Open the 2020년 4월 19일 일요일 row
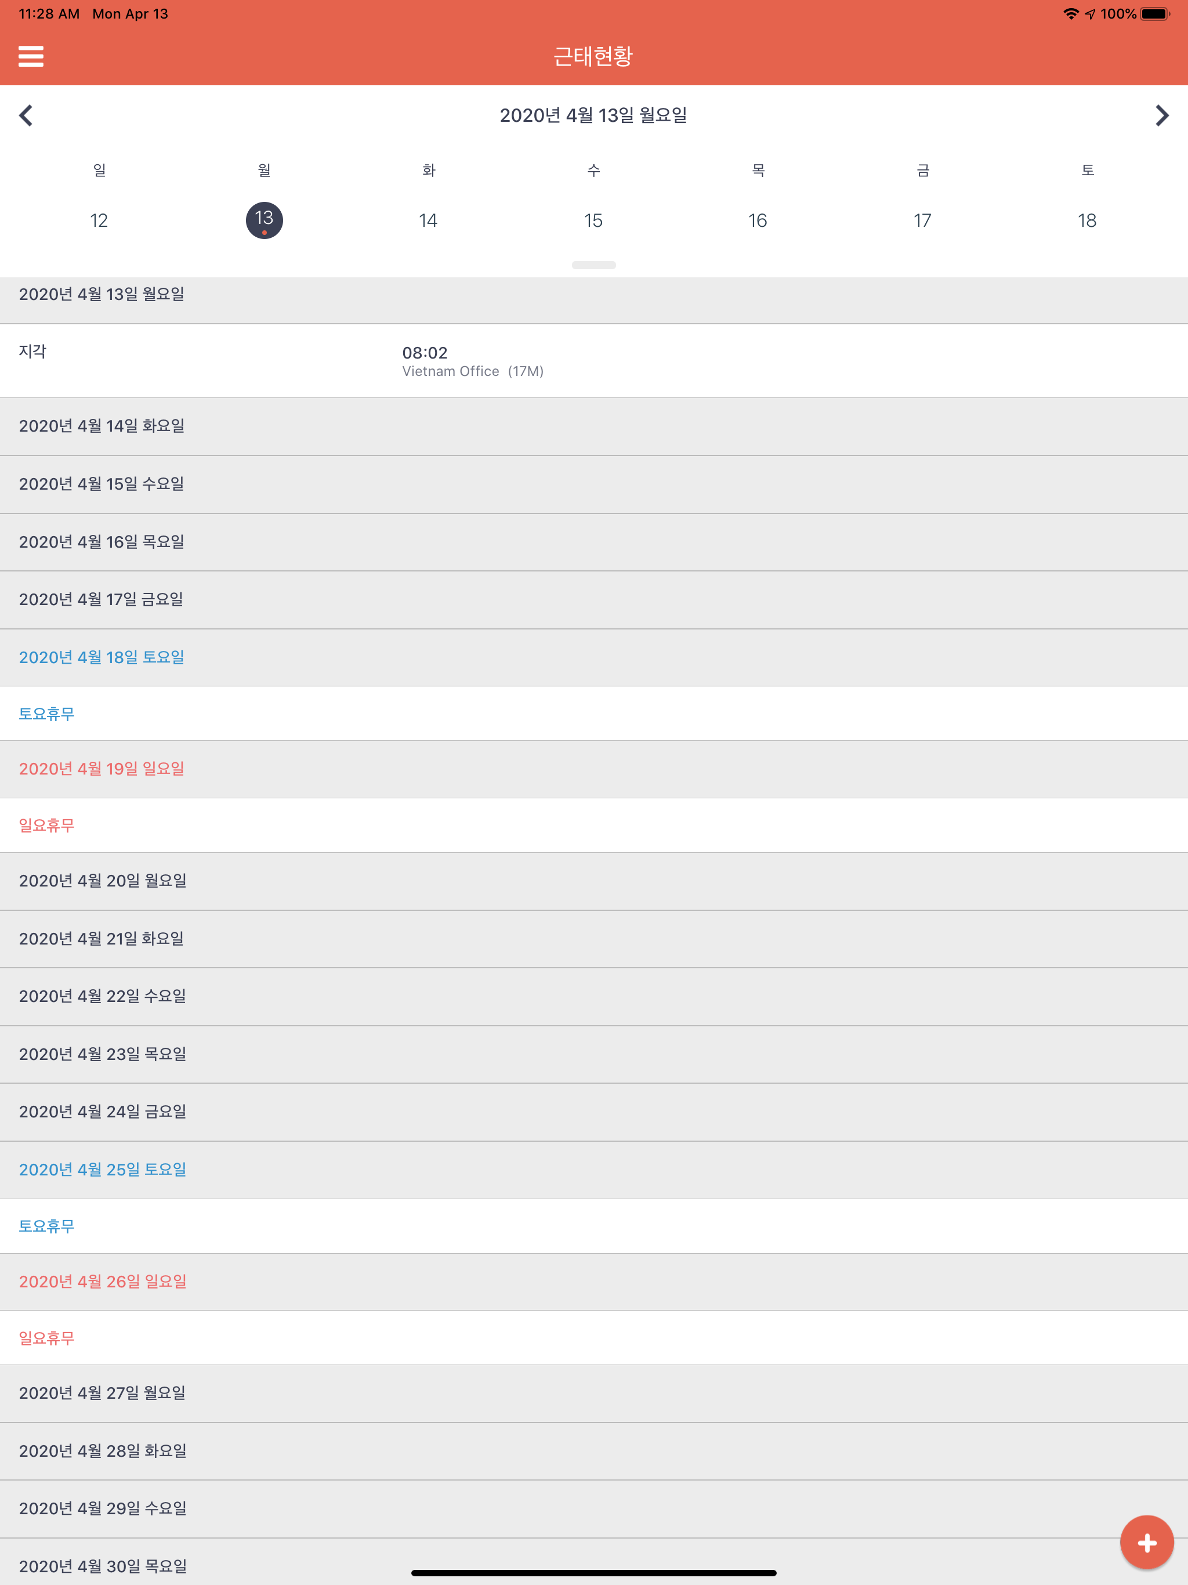 pos(102,769)
